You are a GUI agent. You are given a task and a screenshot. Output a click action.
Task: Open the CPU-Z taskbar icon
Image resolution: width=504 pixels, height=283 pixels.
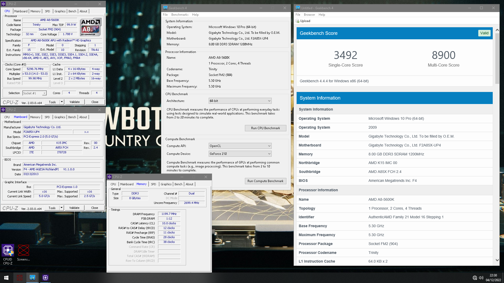45,278
